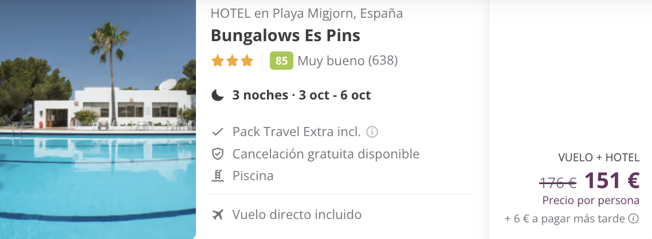The height and width of the screenshot is (239, 652).
Task: Click the info icon beside Pack Travel Extra
Action: (372, 132)
